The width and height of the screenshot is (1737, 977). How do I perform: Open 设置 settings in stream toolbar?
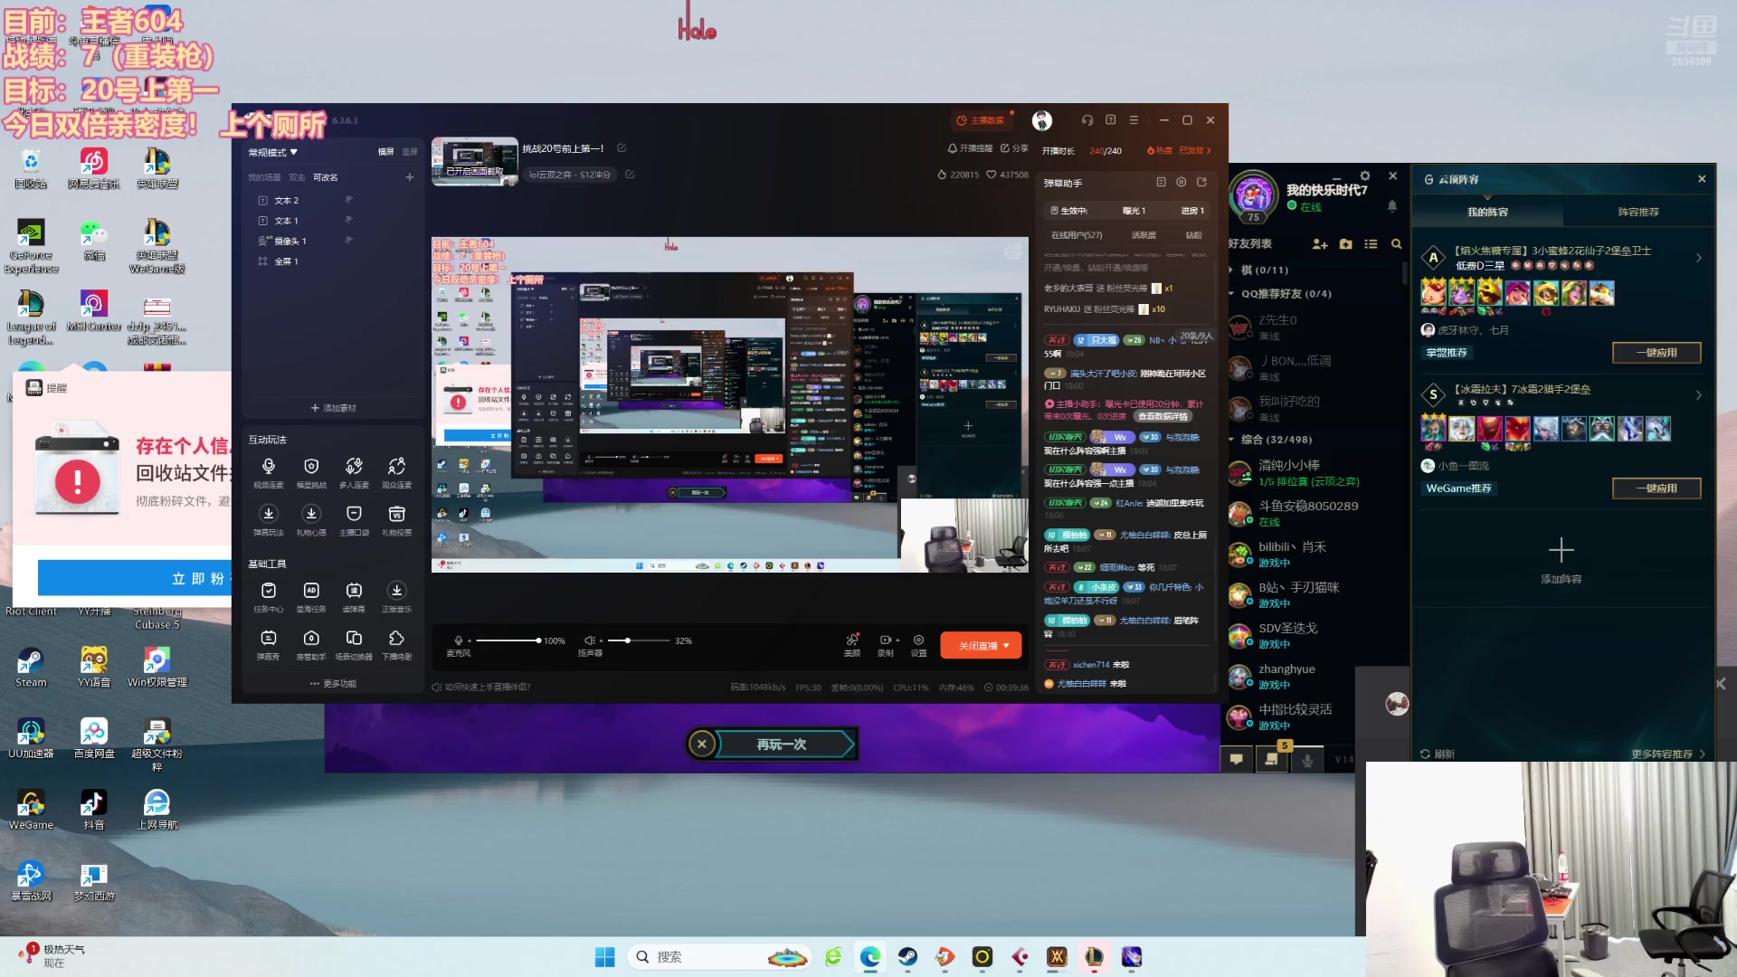918,645
